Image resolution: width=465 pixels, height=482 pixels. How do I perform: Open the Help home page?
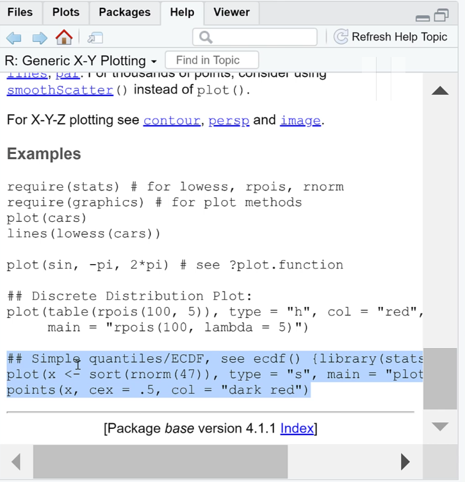64,37
